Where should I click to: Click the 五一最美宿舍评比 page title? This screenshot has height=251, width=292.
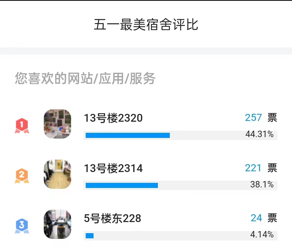(x=146, y=24)
